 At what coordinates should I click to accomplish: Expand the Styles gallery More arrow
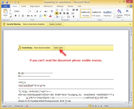click(x=115, y=17)
